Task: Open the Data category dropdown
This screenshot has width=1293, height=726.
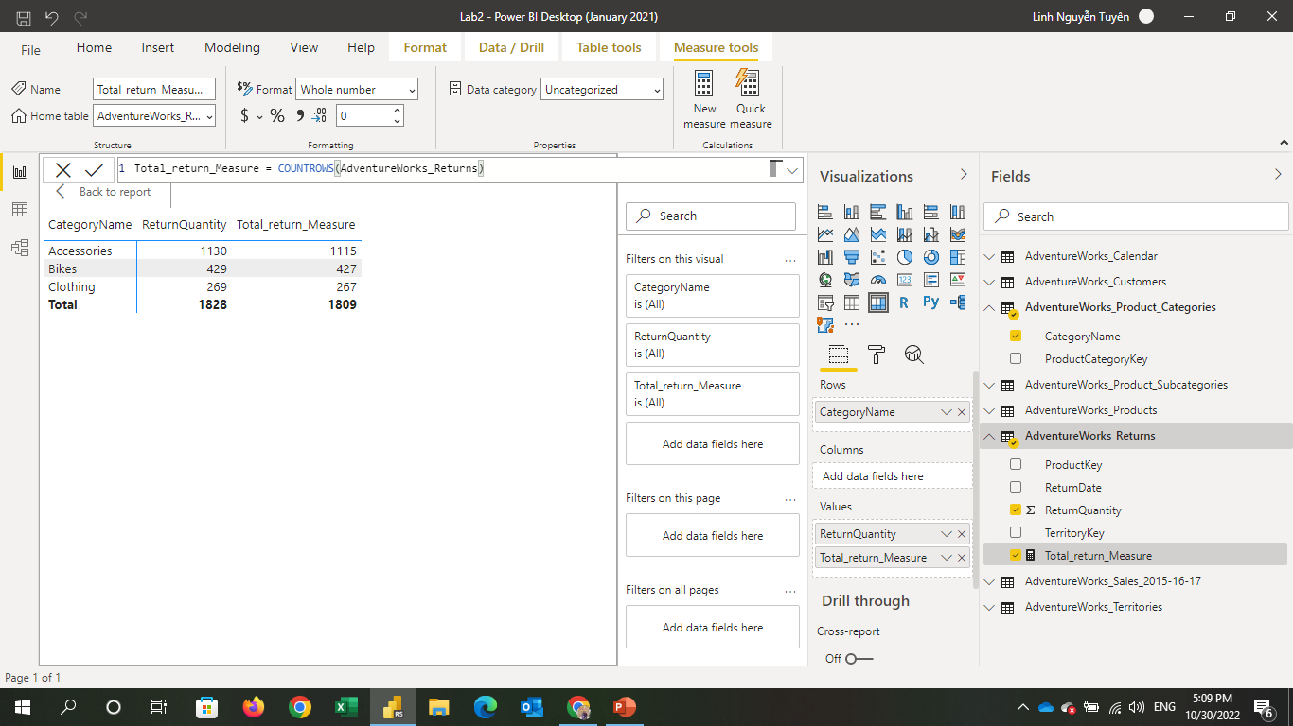Action: pos(602,89)
